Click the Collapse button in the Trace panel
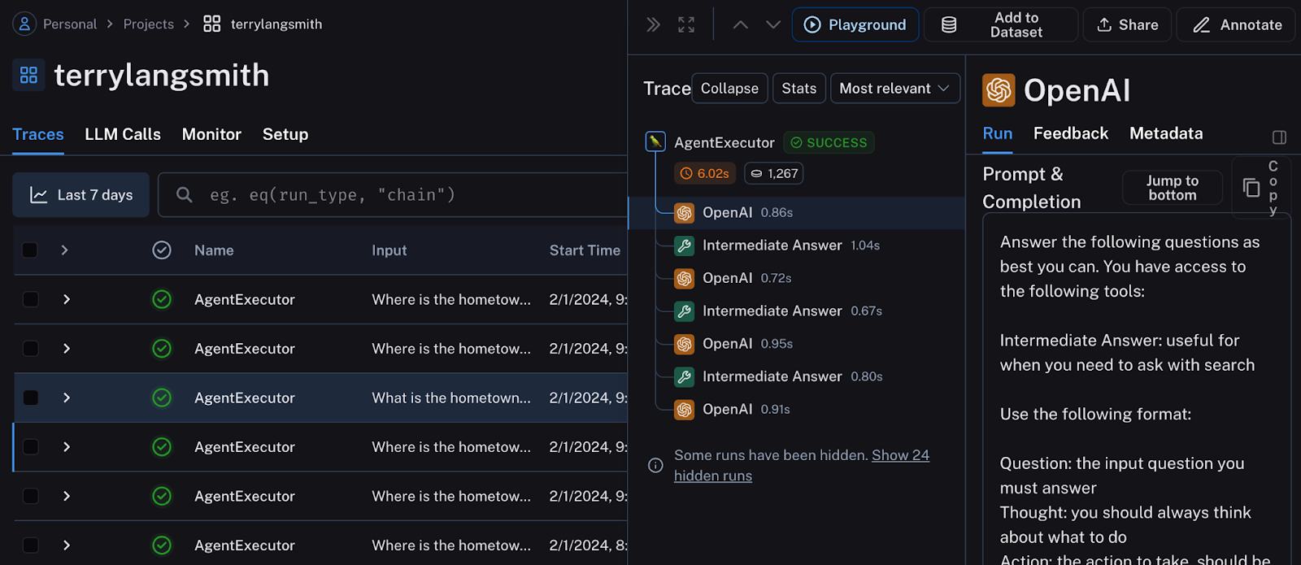Image resolution: width=1301 pixels, height=565 pixels. coord(729,88)
